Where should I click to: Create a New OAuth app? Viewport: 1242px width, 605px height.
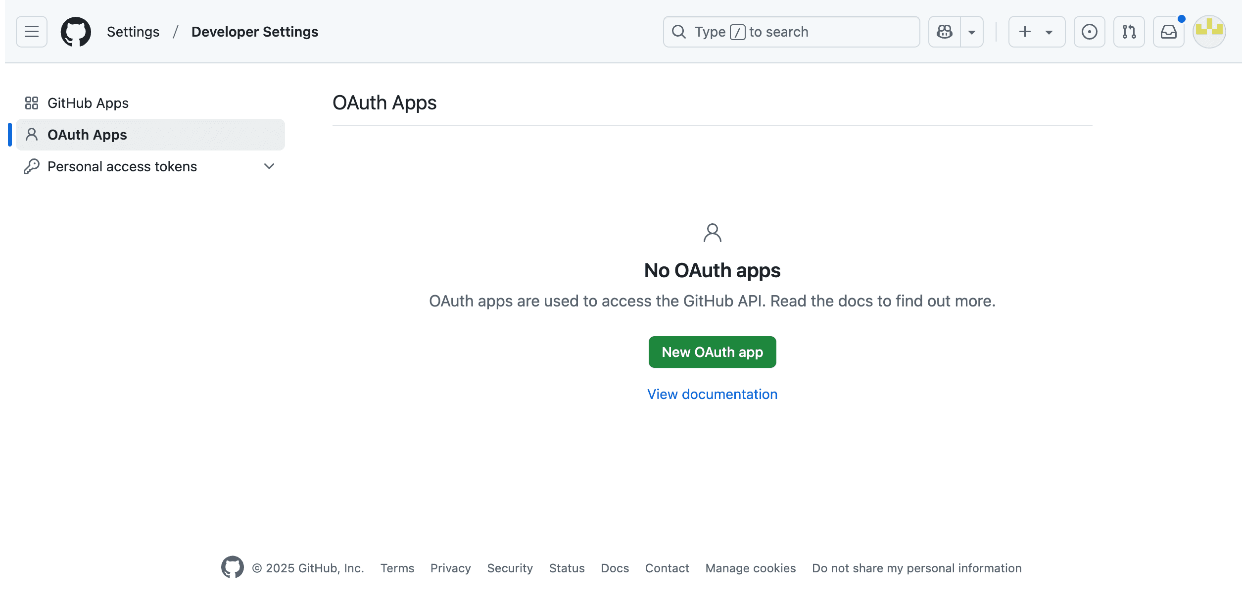pyautogui.click(x=712, y=352)
